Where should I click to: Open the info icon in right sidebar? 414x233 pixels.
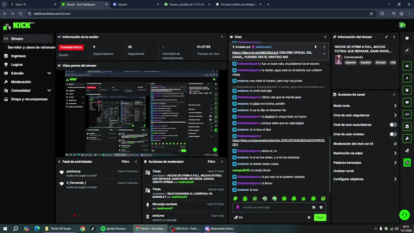[407, 38]
